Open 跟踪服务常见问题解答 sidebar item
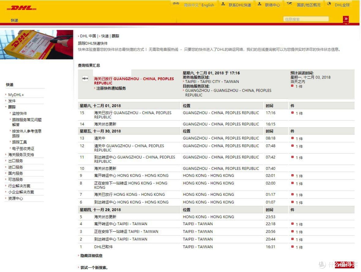 [x=27, y=122]
